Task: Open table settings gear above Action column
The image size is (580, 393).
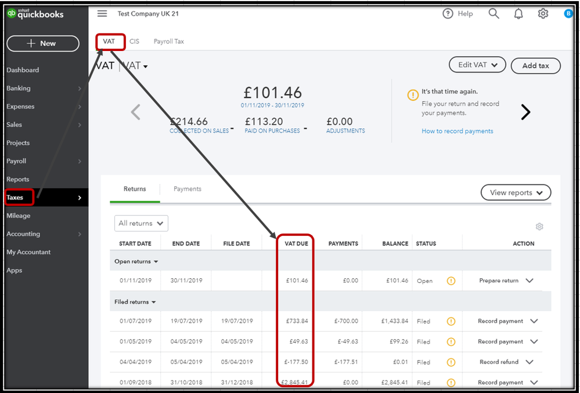Action: coord(539,227)
